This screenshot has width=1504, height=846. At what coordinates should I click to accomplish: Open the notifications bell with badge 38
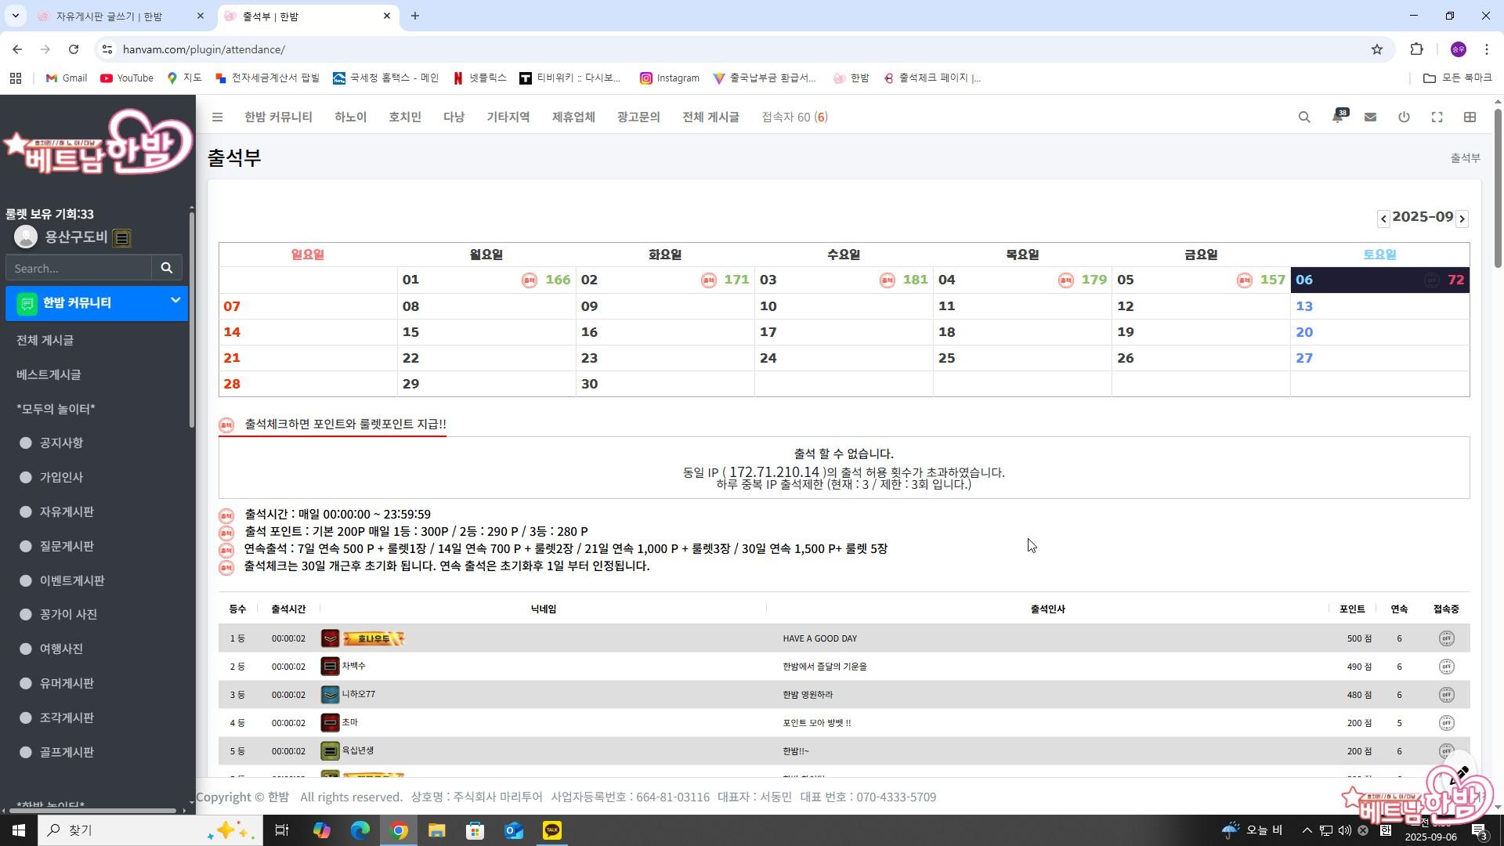coord(1337,117)
